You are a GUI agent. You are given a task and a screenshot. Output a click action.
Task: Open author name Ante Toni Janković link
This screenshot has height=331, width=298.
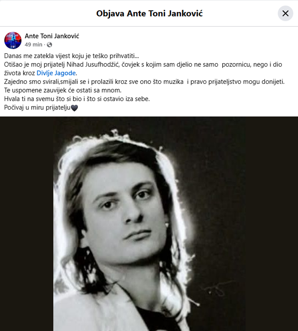click(52, 36)
